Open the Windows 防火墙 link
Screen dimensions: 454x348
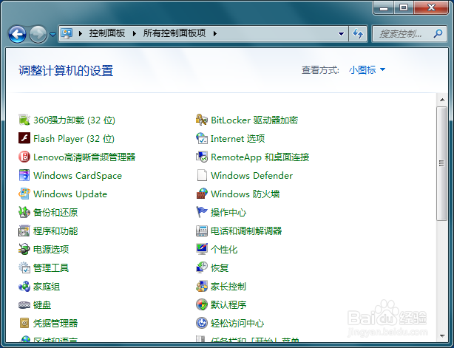(245, 194)
